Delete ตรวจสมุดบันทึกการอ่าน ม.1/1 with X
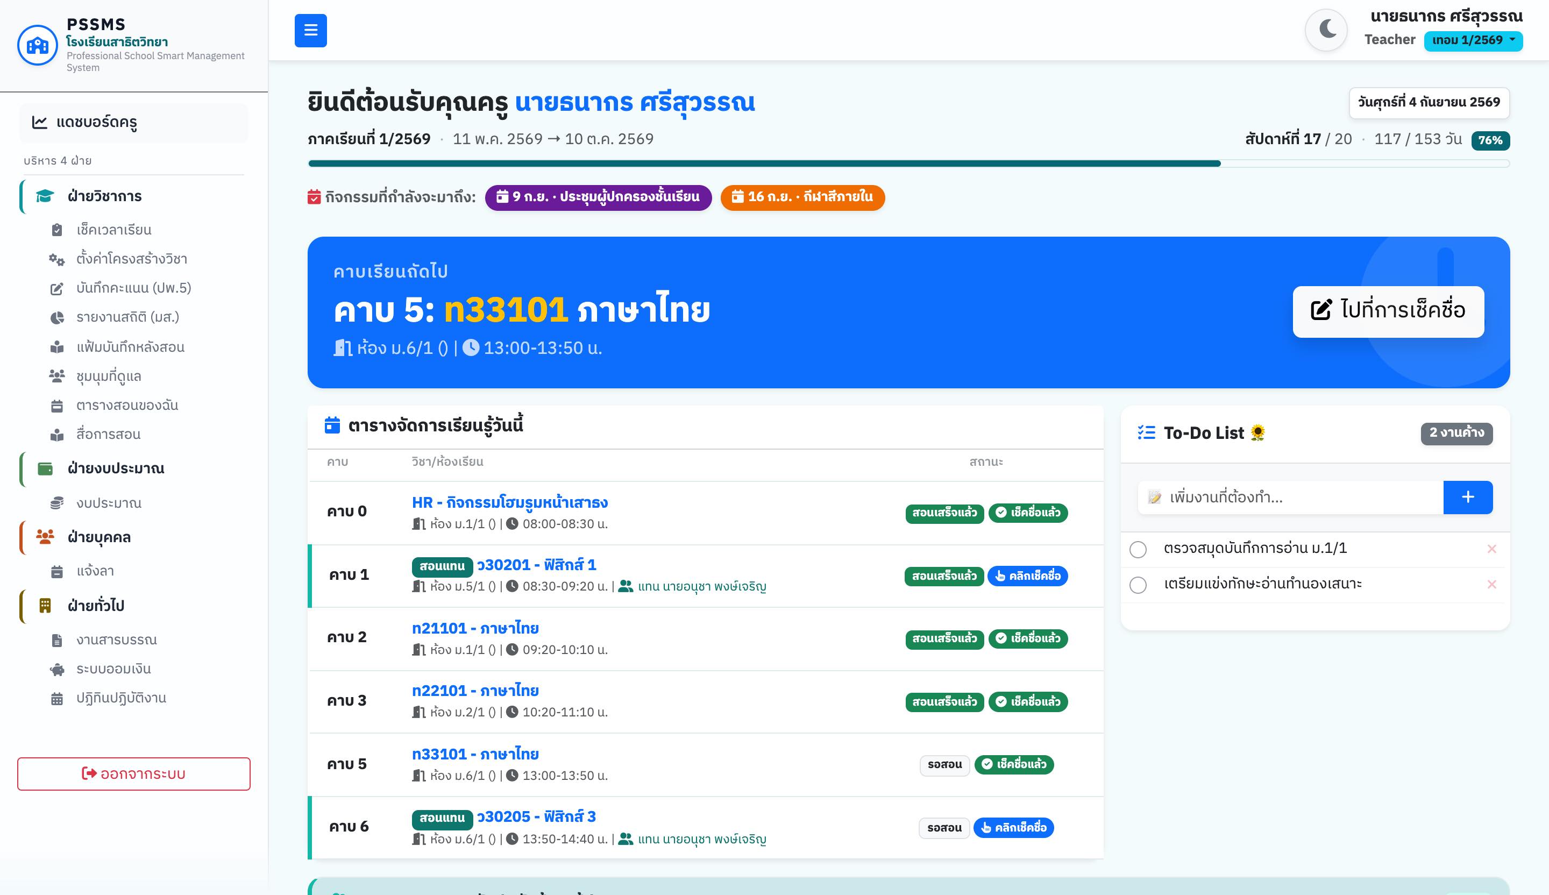This screenshot has width=1549, height=895. coord(1491,549)
